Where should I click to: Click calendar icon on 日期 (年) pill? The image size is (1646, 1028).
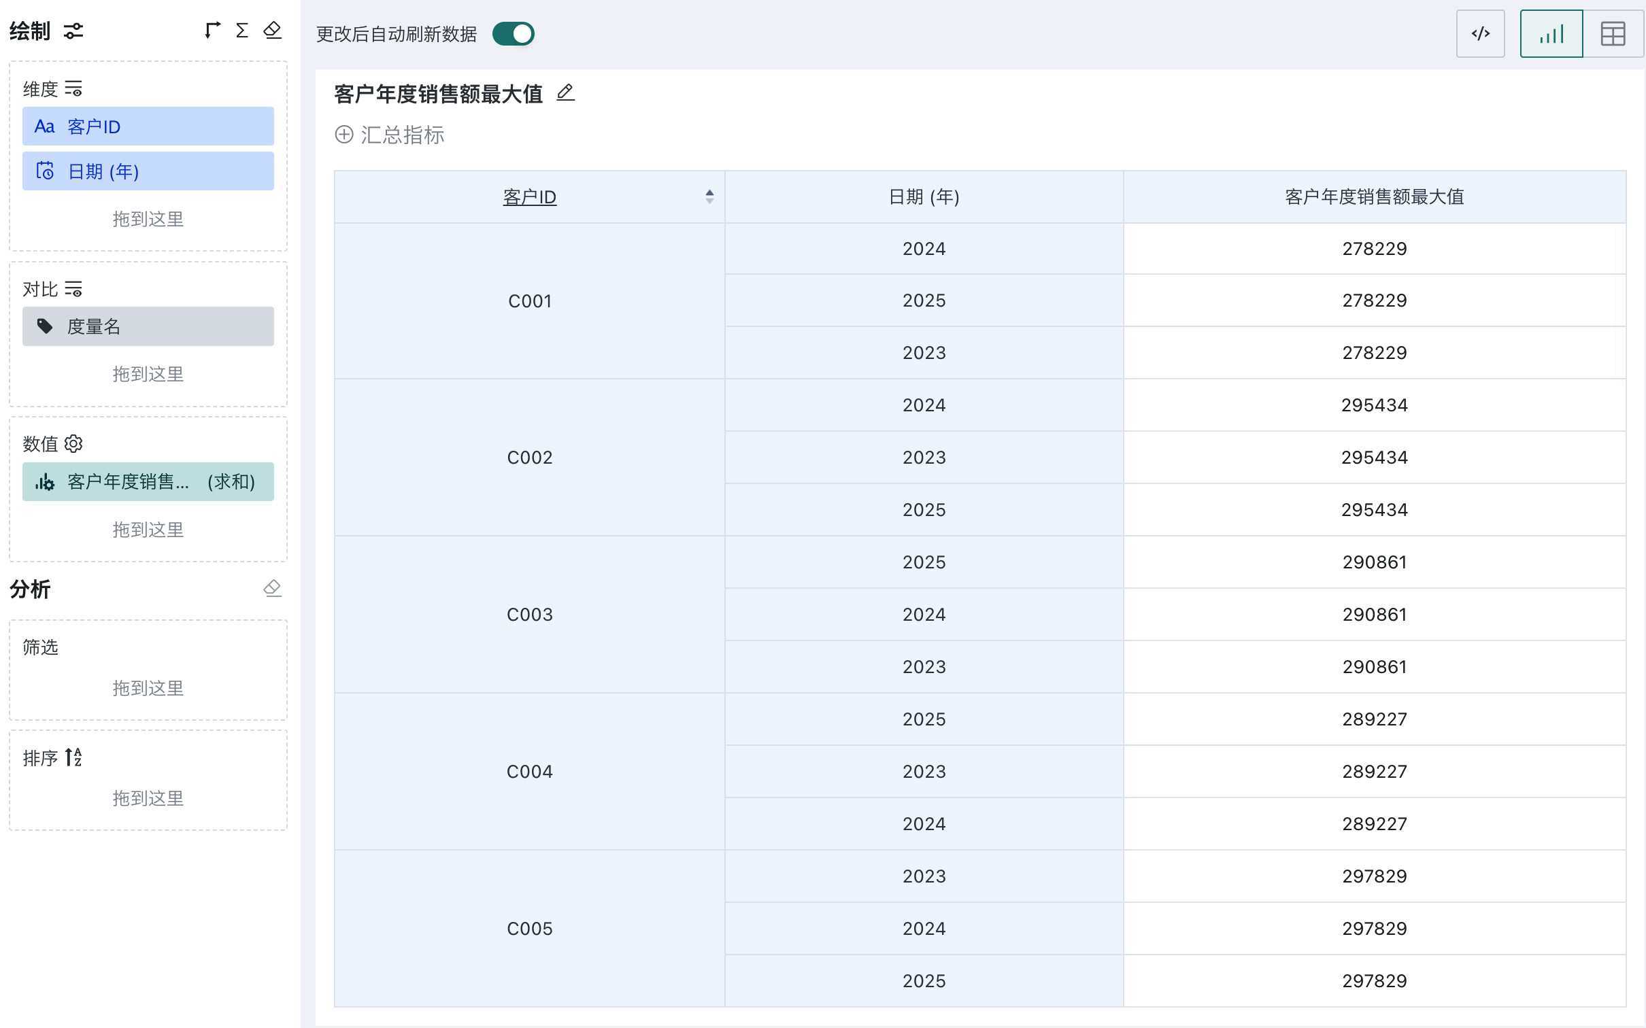[x=45, y=171]
